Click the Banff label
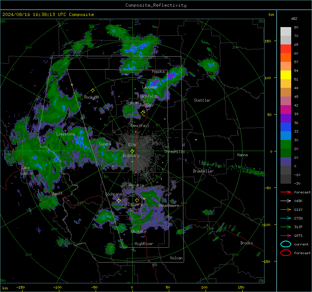The width and height of the screenshot is (312, 292). pyautogui.click(x=57, y=194)
